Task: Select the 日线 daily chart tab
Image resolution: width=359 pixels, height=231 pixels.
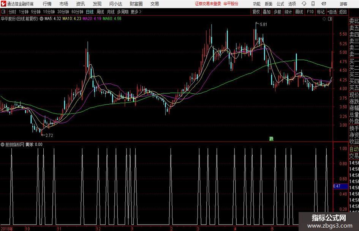Action: click(x=90, y=12)
